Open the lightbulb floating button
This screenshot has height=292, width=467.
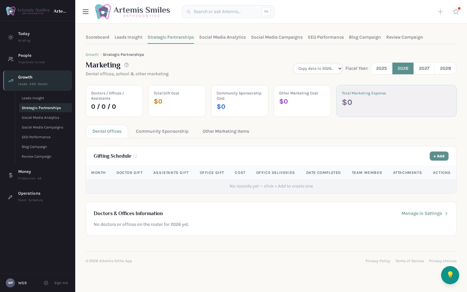coord(450,275)
